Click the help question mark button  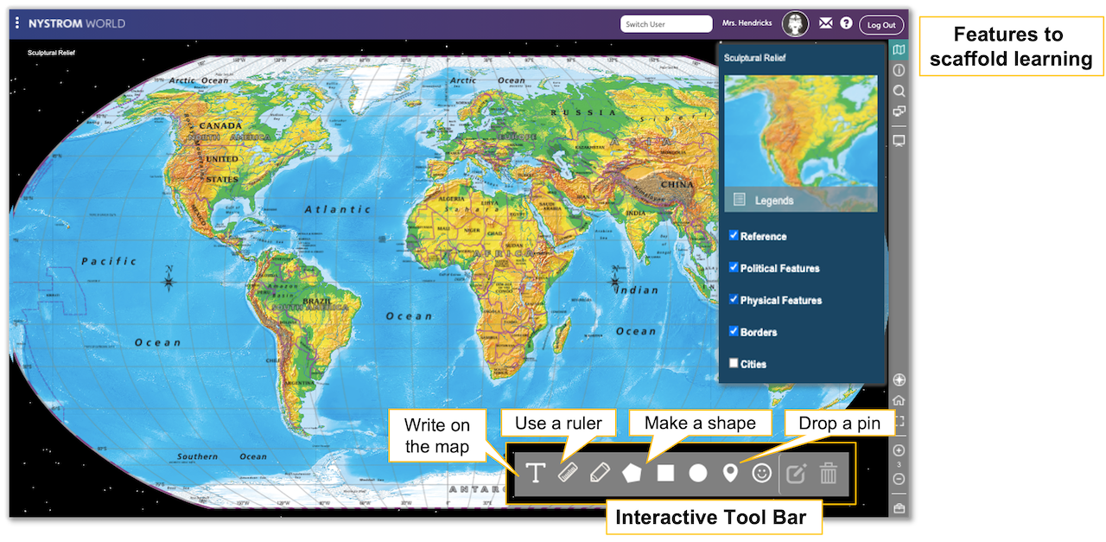click(846, 24)
